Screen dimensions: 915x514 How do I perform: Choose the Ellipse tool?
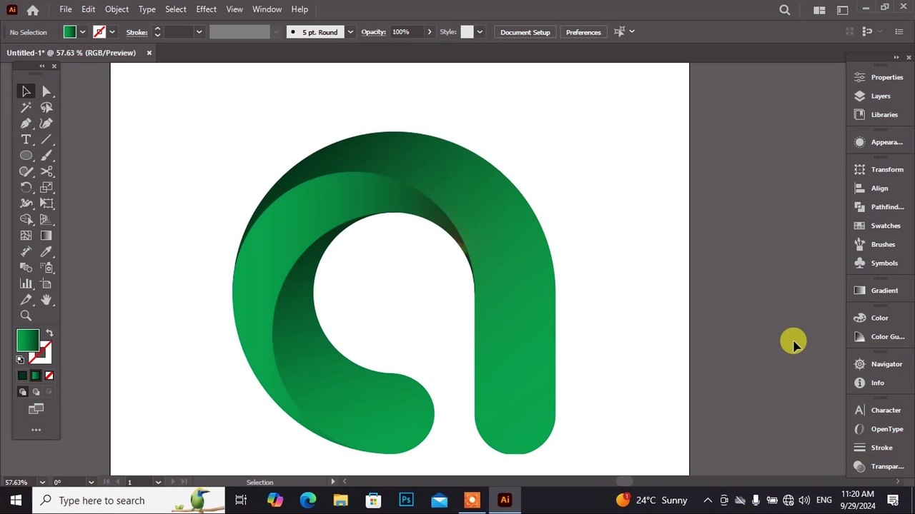(x=26, y=156)
